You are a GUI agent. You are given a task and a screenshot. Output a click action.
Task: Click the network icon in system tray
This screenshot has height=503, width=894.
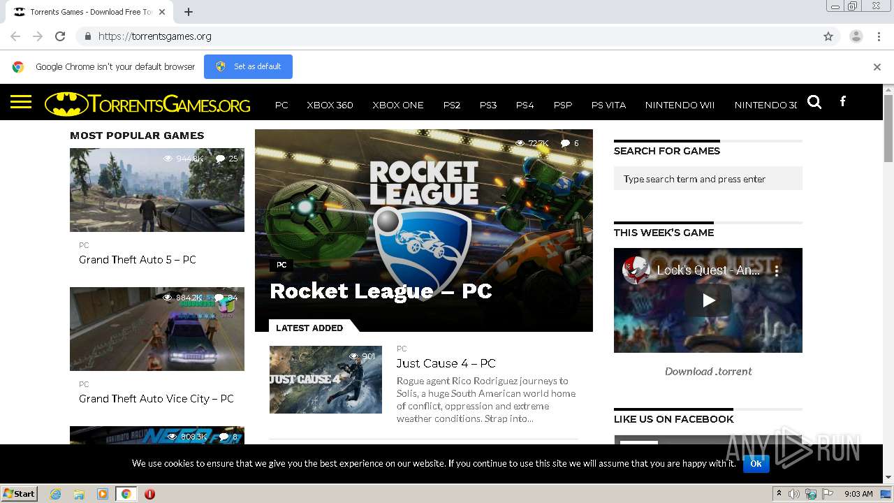811,494
